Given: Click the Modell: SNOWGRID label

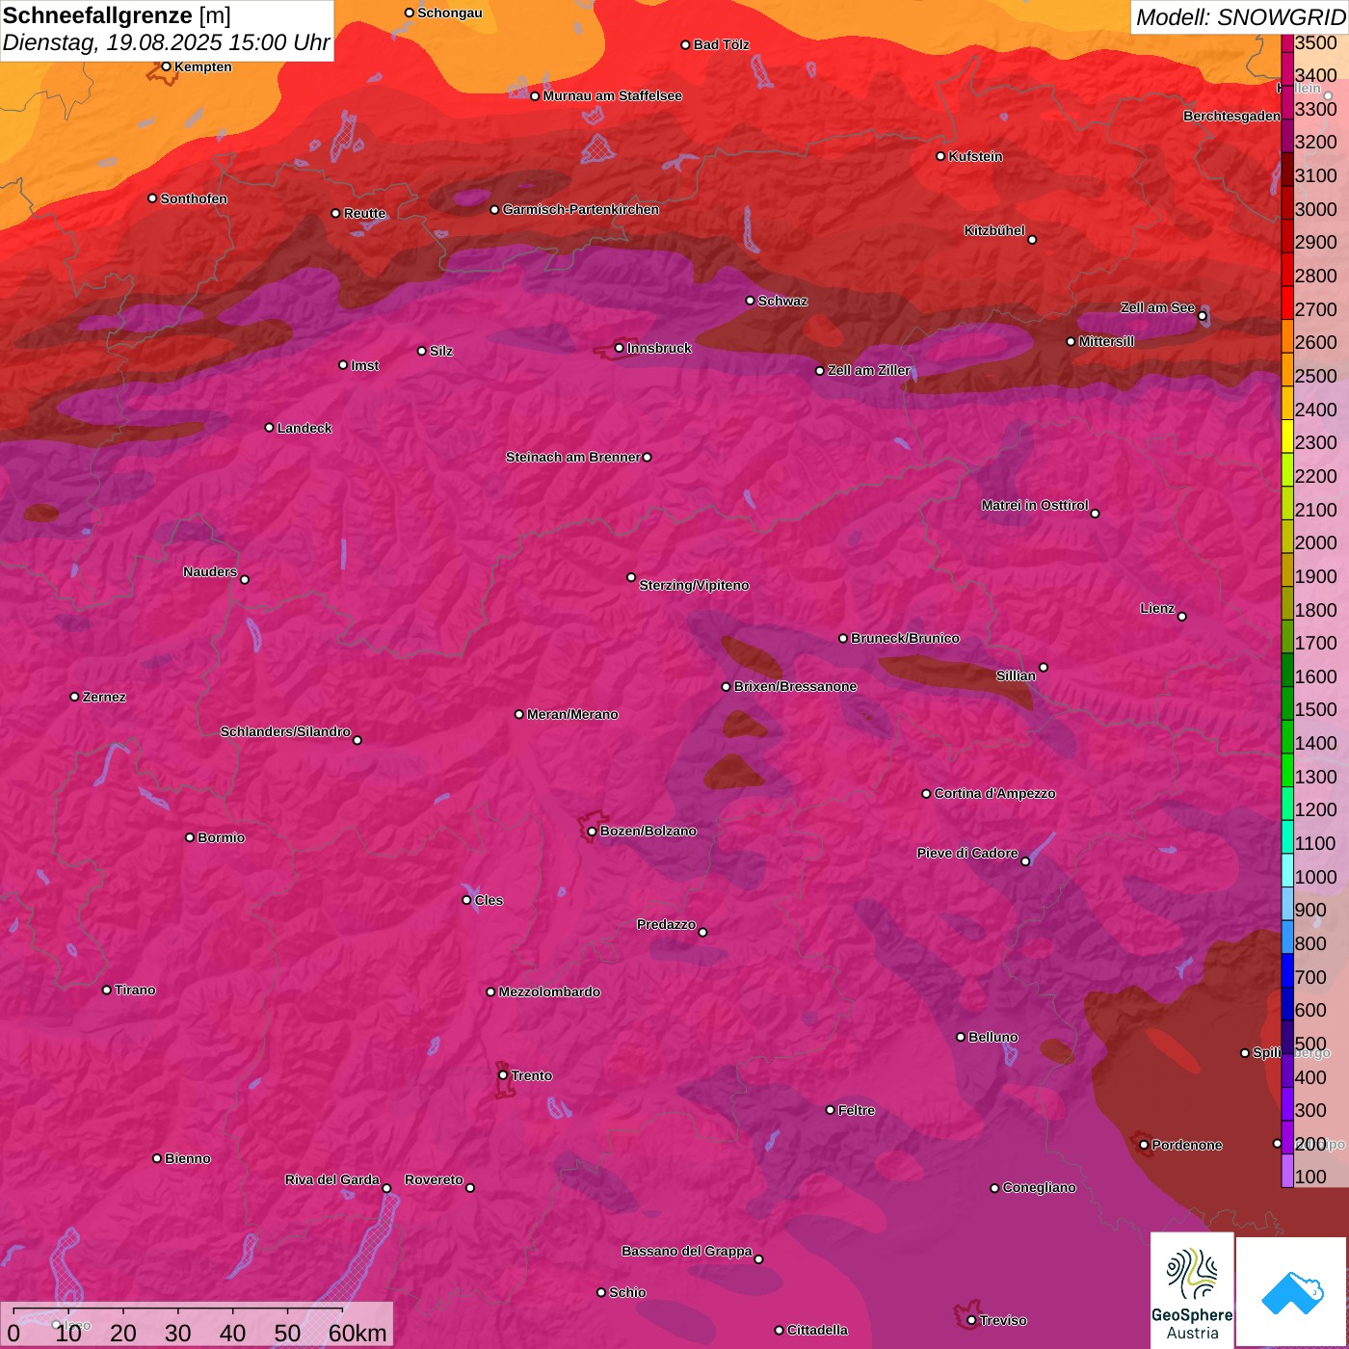Looking at the screenshot, I should 1240,16.
